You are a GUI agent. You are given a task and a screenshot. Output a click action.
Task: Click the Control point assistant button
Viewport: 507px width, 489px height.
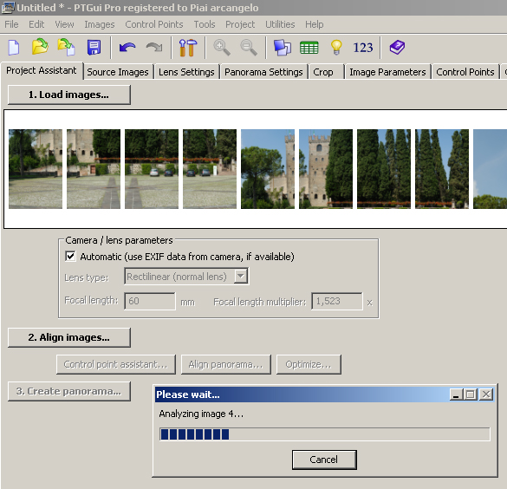pyautogui.click(x=116, y=364)
